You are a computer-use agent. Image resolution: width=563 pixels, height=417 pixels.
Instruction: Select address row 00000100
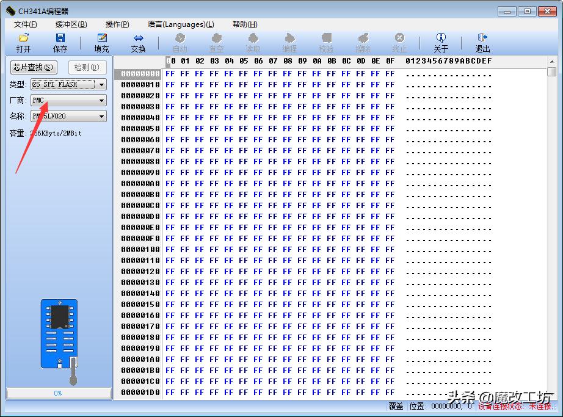(x=140, y=250)
